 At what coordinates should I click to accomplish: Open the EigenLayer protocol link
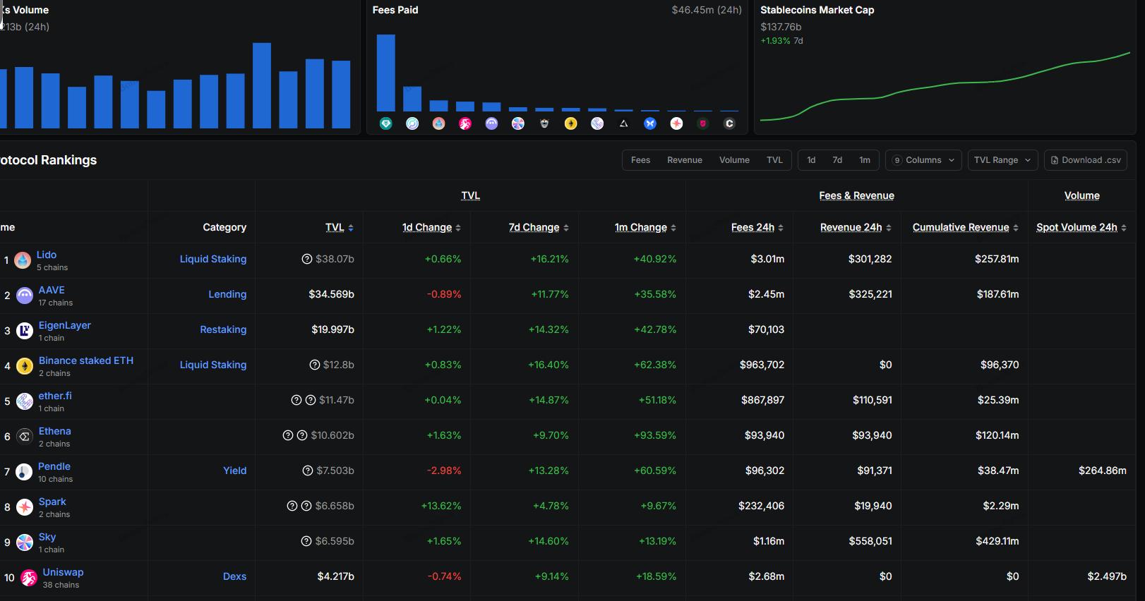(x=65, y=325)
